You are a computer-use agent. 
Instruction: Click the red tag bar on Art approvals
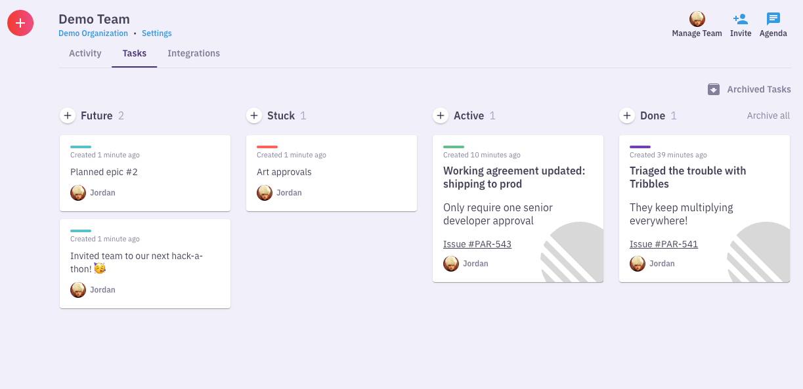click(267, 147)
